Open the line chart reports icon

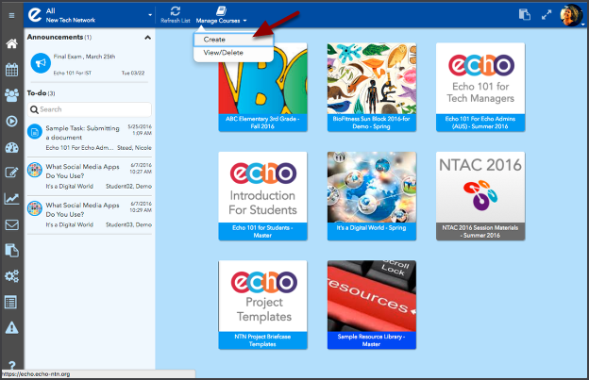point(11,198)
